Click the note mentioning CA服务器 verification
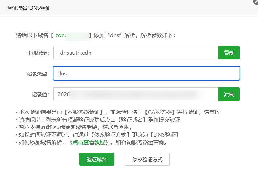 tap(118, 112)
